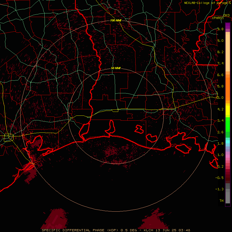Pick the yellow segment of the color bar
This screenshot has width=232, height=232.
point(228,110)
